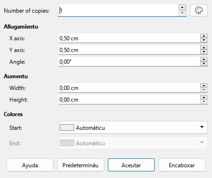The height and width of the screenshot is (178, 212).
Task: Decrease Number of copies with down arrow
Action: [x=182, y=13]
